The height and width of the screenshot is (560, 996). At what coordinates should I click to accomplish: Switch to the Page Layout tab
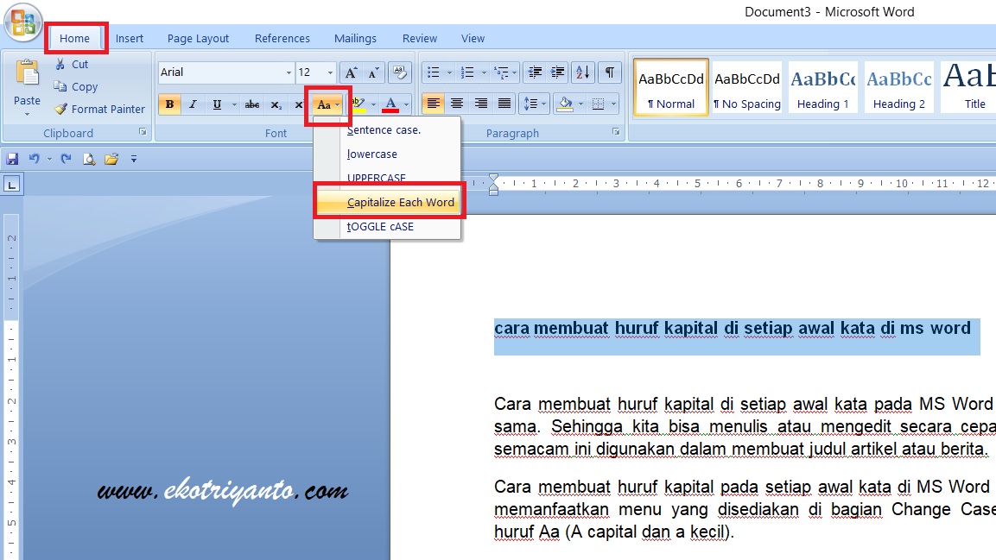pos(198,39)
